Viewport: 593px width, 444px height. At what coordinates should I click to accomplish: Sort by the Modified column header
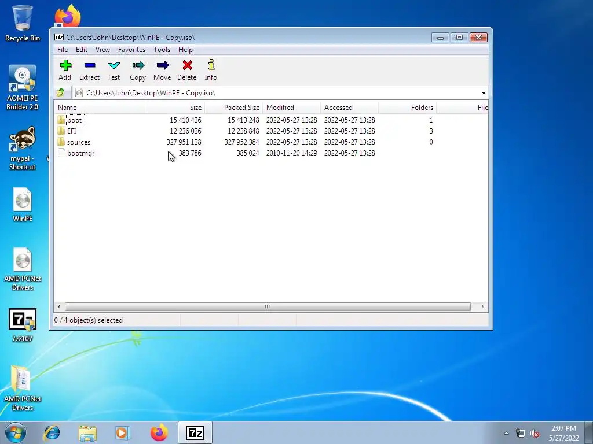[x=292, y=107]
